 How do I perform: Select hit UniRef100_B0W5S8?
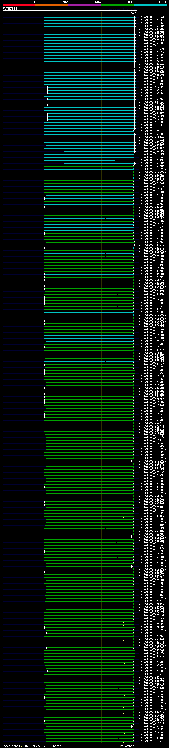tap(151, 204)
